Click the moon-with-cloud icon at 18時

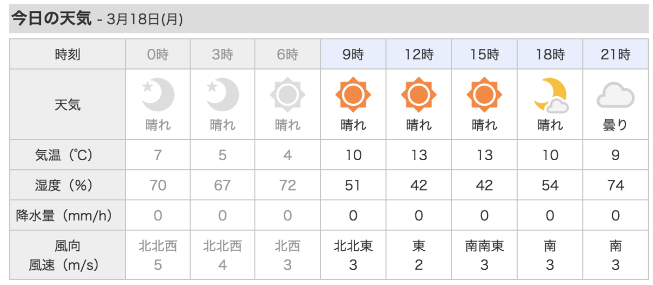(x=550, y=96)
